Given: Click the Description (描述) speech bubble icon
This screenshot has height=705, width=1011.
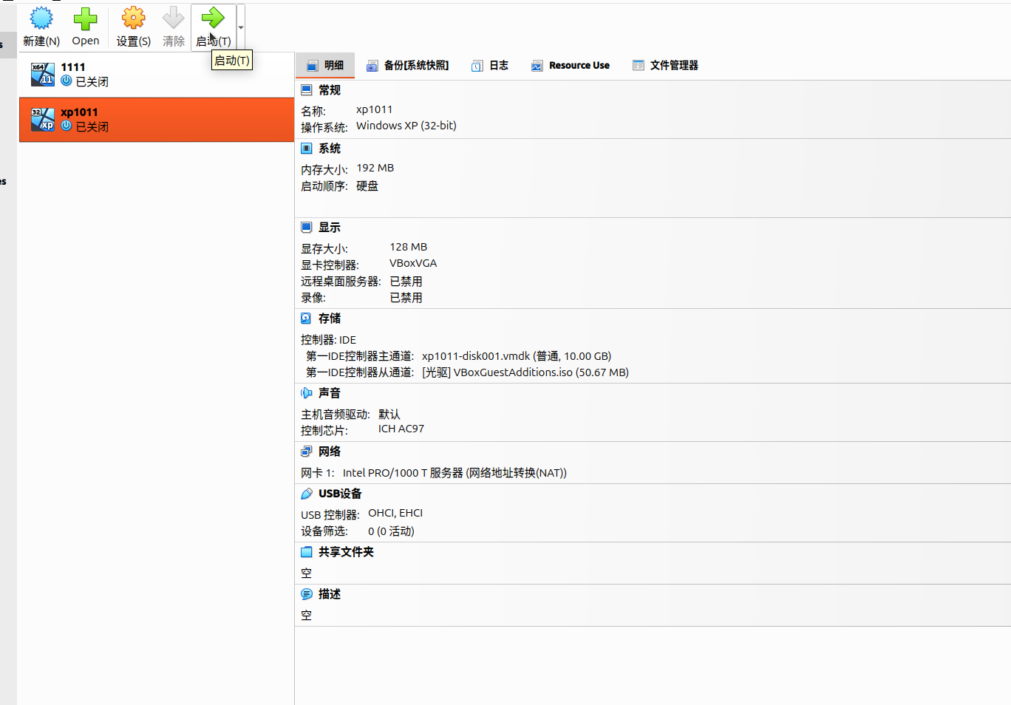Looking at the screenshot, I should [307, 594].
